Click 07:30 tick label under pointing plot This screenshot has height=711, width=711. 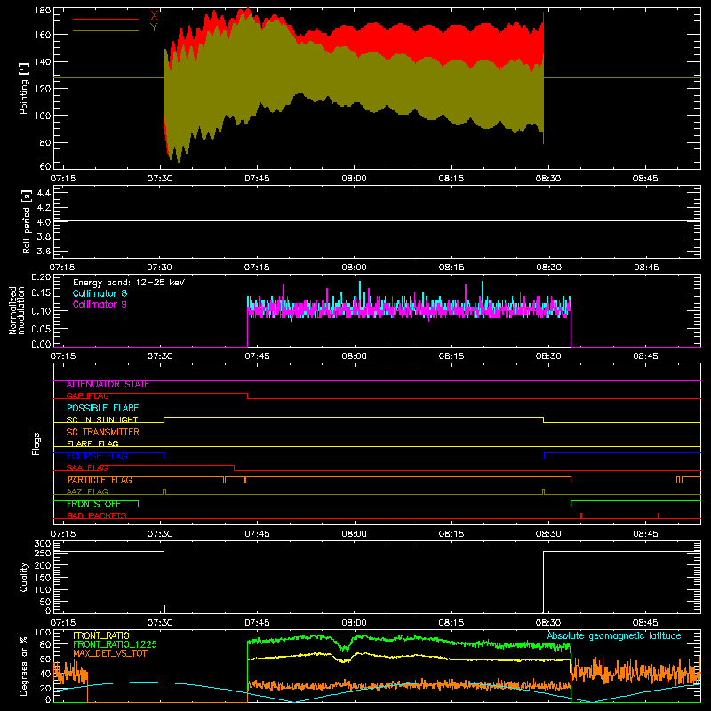(160, 179)
